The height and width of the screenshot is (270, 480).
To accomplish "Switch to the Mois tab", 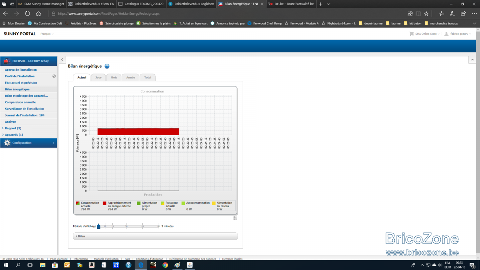I will click(x=114, y=77).
